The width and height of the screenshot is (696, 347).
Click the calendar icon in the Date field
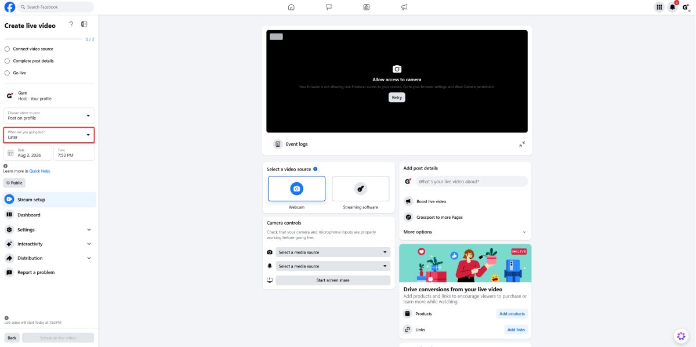pyautogui.click(x=10, y=153)
